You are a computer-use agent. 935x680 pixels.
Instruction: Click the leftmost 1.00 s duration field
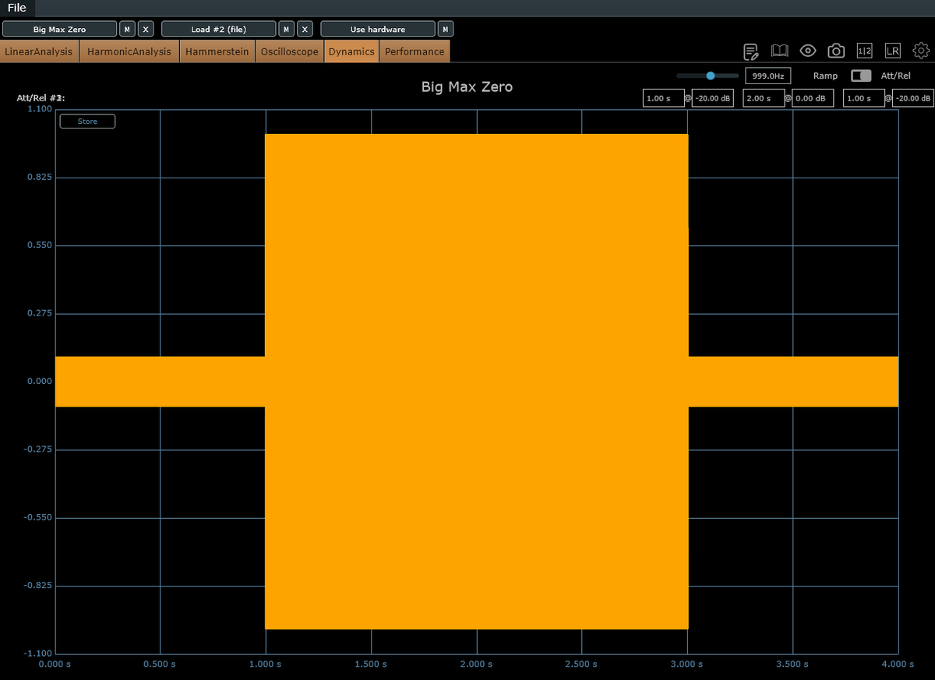[x=663, y=98]
